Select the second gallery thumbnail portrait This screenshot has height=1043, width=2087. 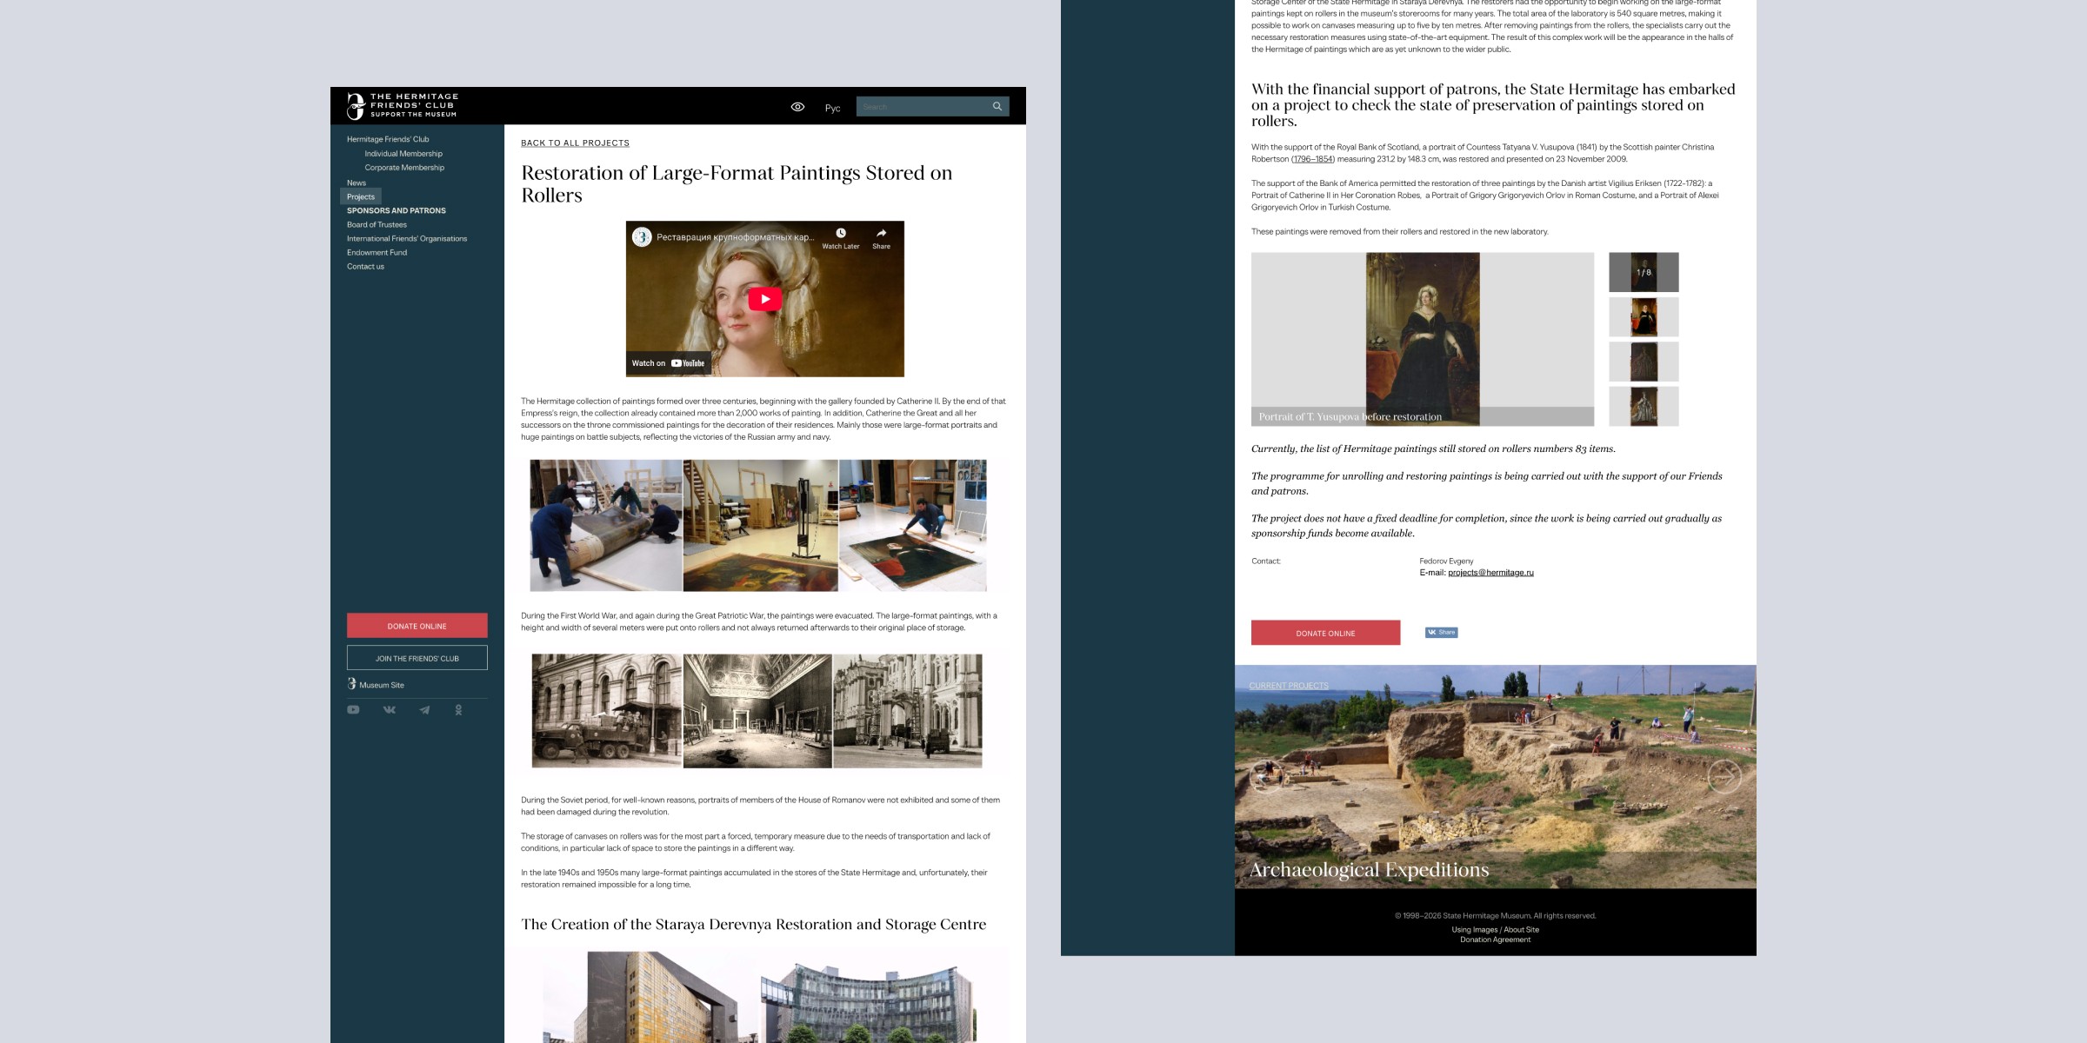tap(1644, 317)
